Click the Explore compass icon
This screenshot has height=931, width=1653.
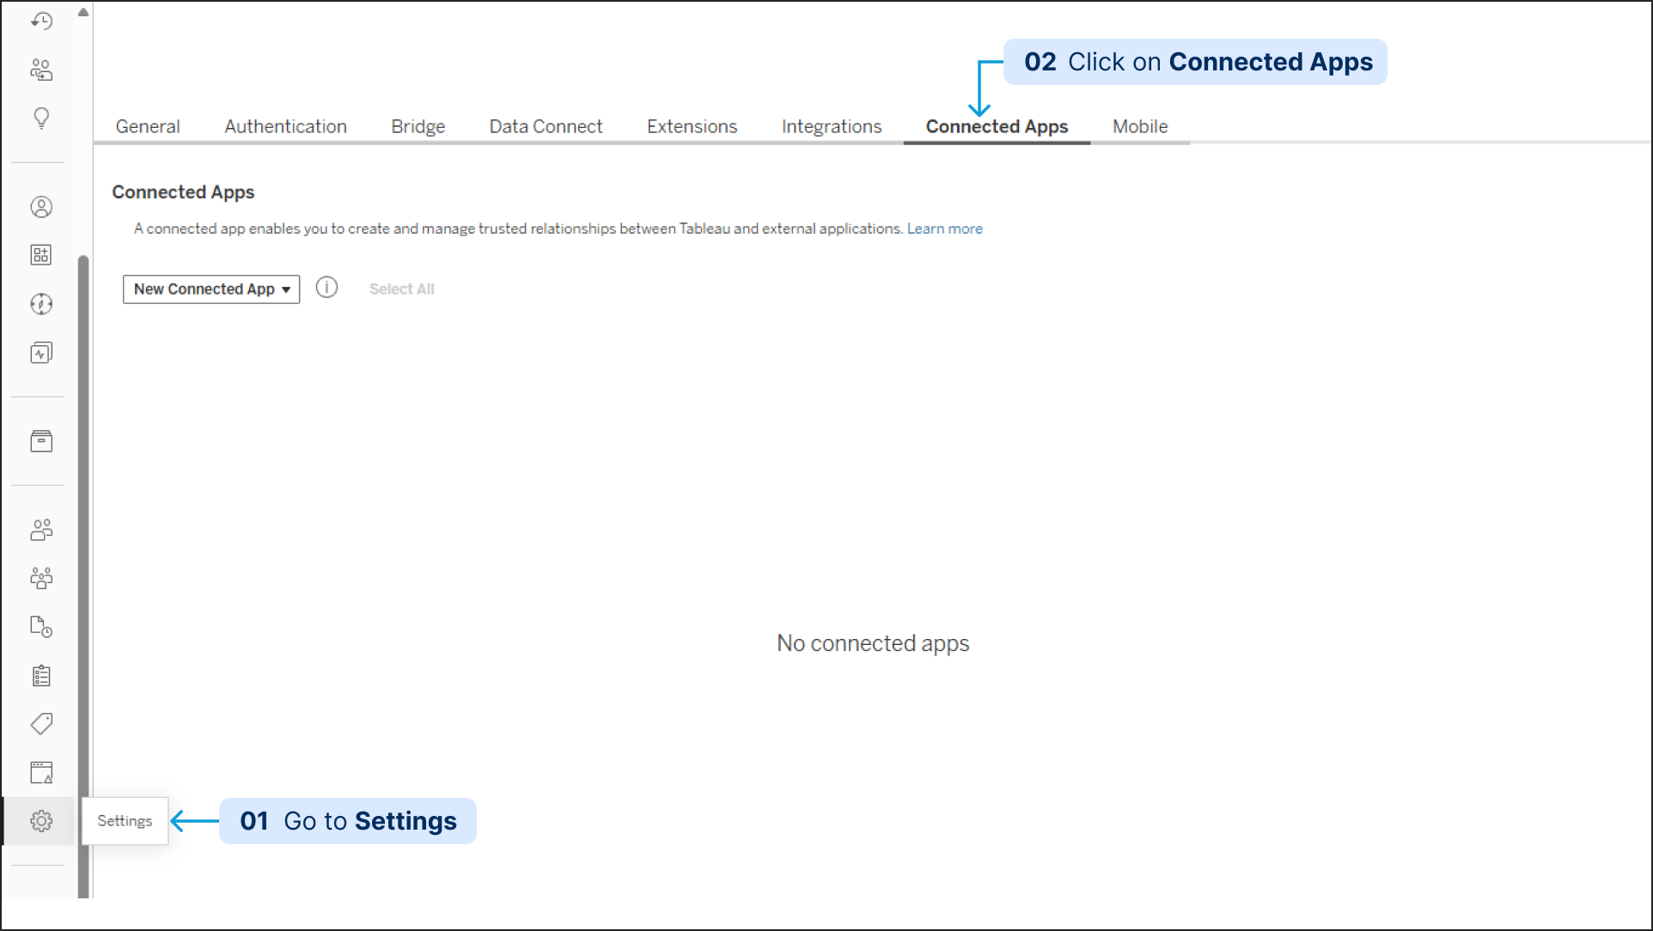tap(41, 304)
